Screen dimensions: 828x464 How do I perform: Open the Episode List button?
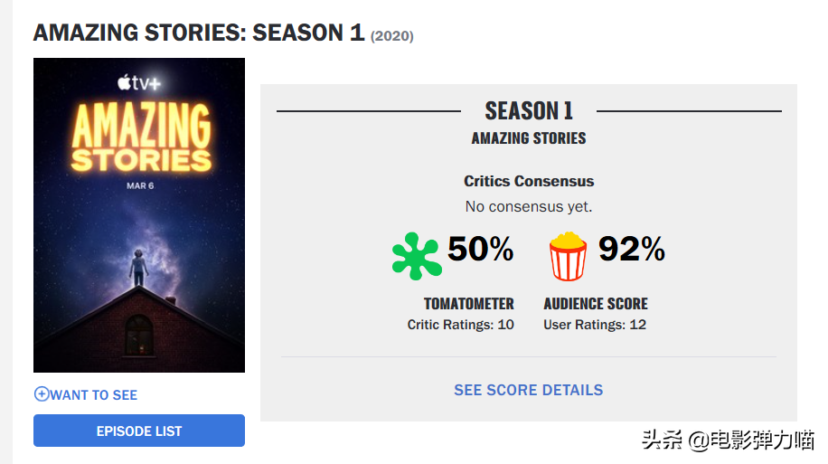coord(139,431)
